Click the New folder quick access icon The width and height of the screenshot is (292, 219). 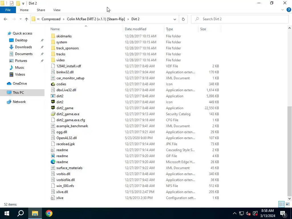pos(18,3)
